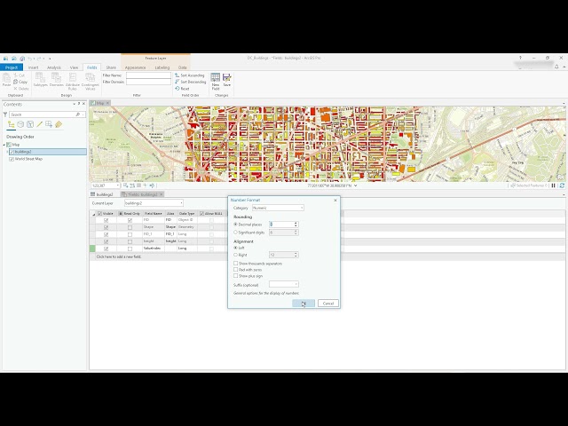Confirm the Number Format dialog with OK
The height and width of the screenshot is (426, 568).
click(304, 304)
